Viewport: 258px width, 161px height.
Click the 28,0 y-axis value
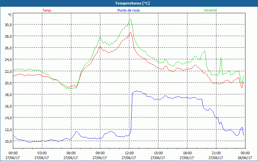(8, 36)
